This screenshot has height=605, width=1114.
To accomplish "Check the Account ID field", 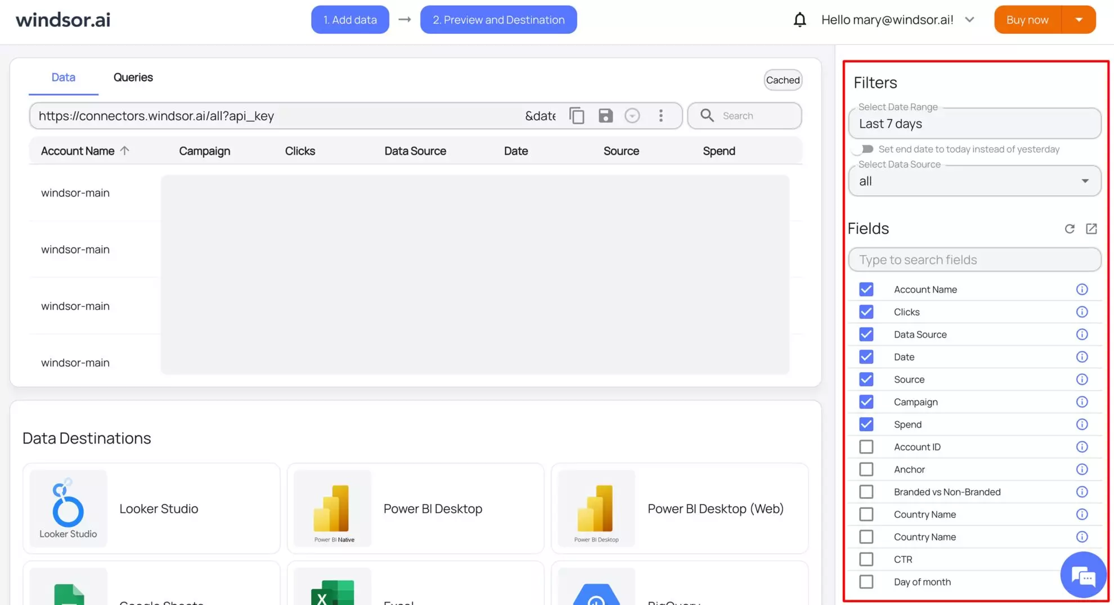I will pos(866,447).
